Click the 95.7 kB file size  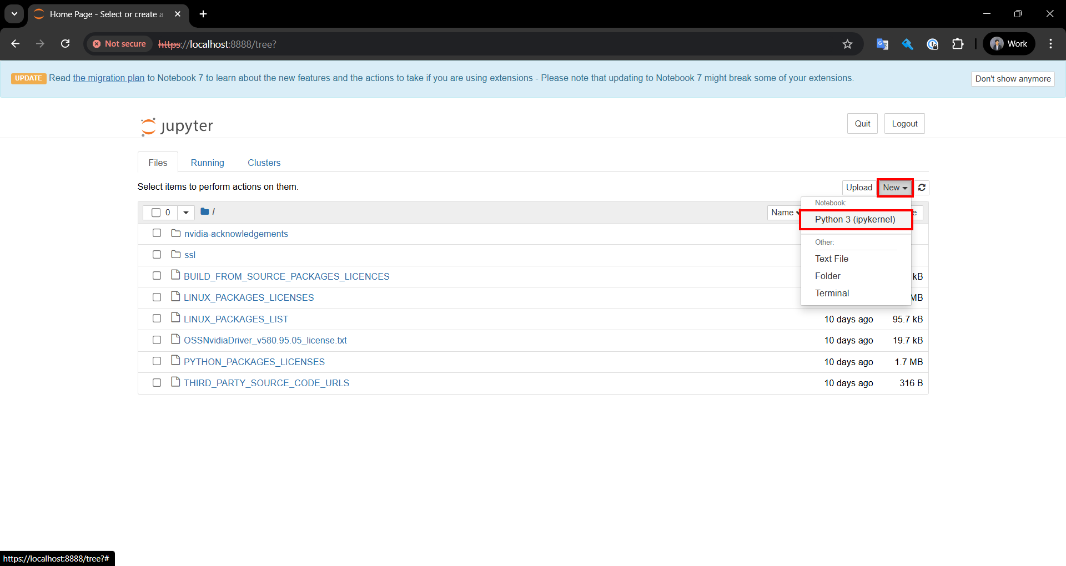[908, 319]
